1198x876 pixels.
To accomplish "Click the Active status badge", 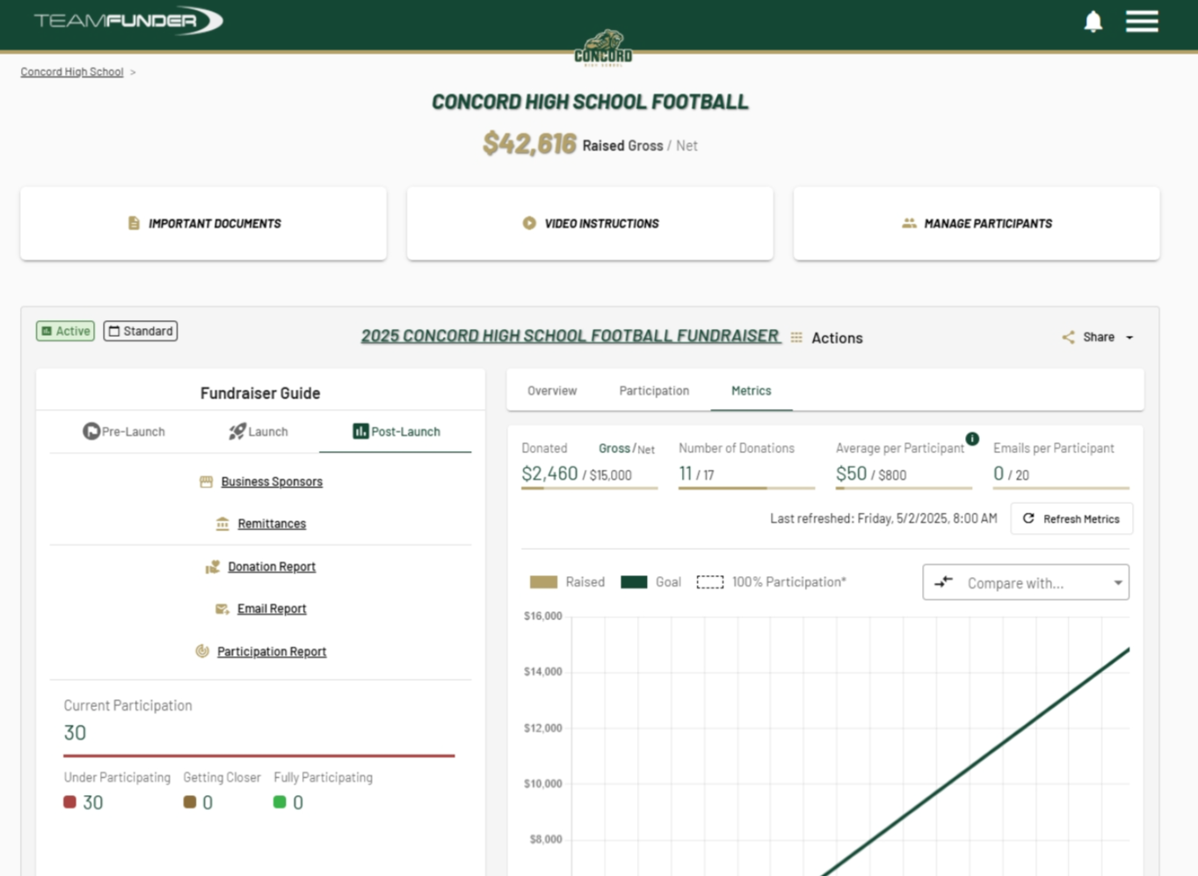I will click(x=65, y=331).
